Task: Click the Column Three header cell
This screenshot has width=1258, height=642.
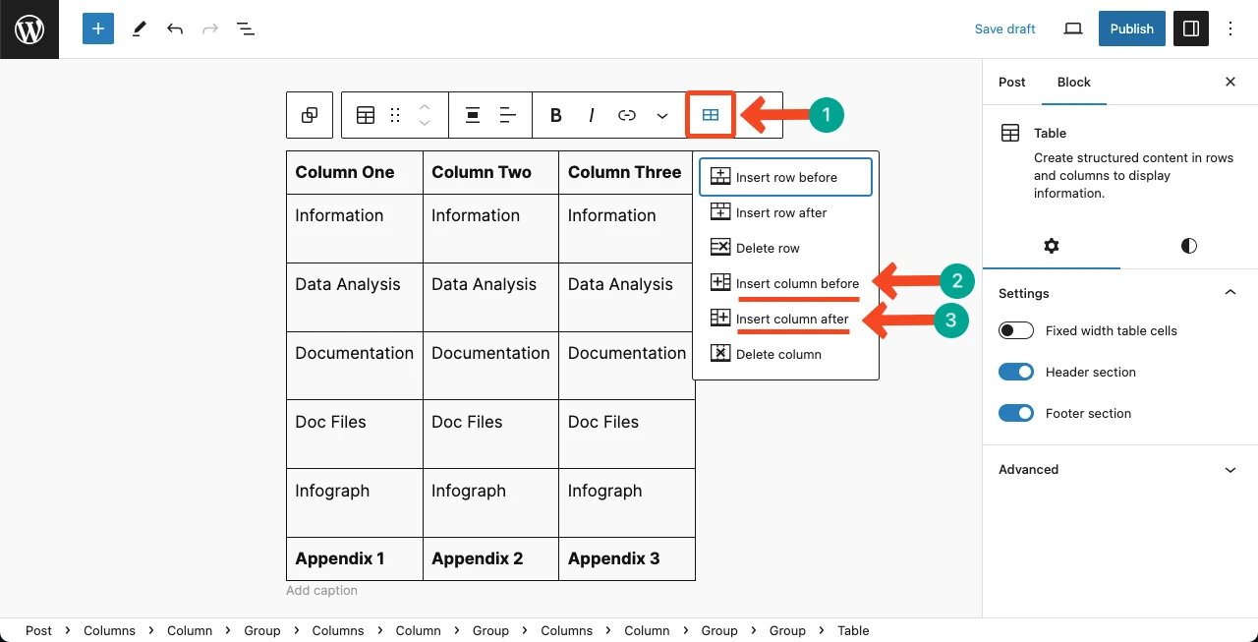Action: coord(627,172)
